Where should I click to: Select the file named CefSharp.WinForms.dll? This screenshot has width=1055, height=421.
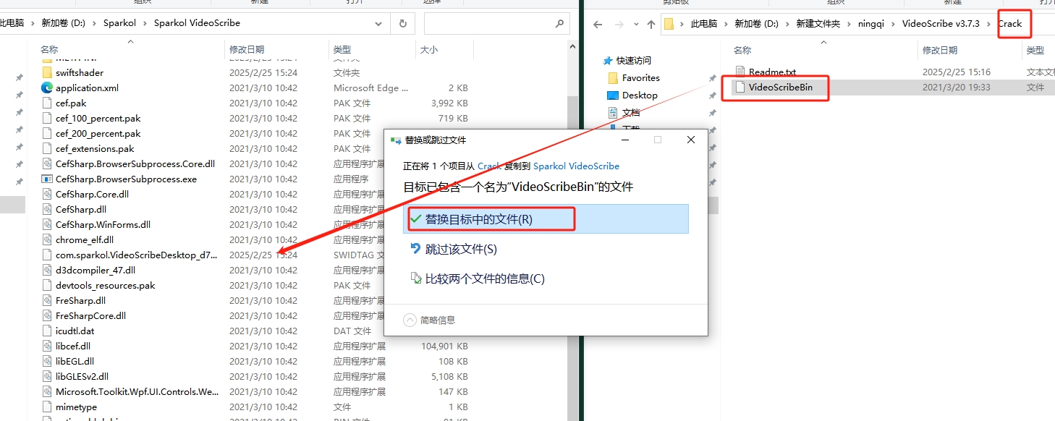(103, 224)
